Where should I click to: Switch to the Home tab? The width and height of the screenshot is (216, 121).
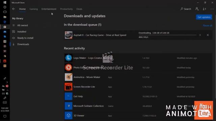tap(22, 9)
